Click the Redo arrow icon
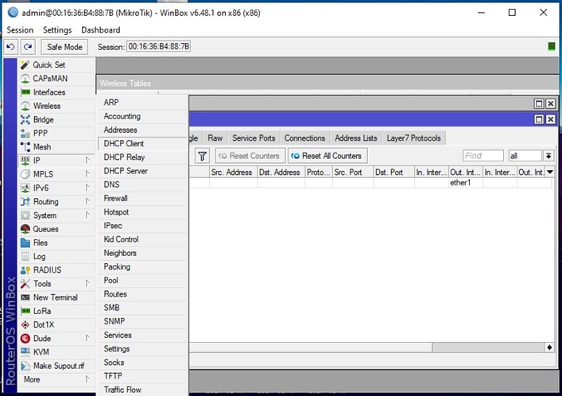 pos(28,47)
